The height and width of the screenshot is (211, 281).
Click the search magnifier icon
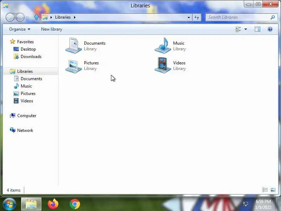(x=273, y=17)
